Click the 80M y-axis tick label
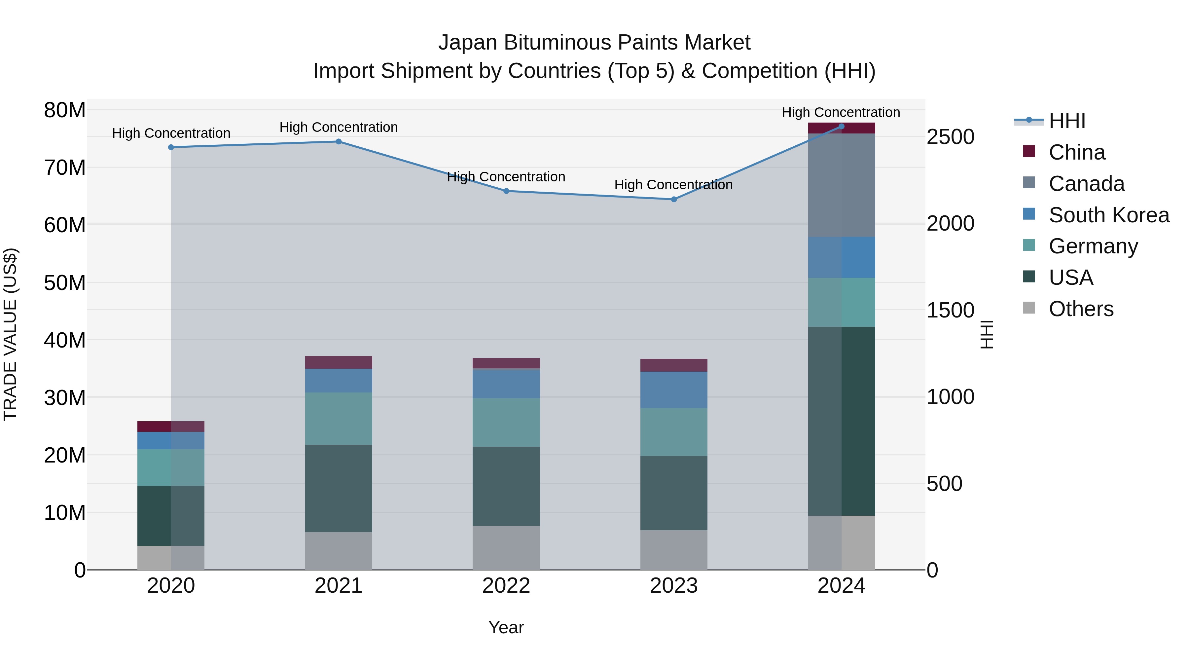This screenshot has width=1189, height=669. click(65, 110)
